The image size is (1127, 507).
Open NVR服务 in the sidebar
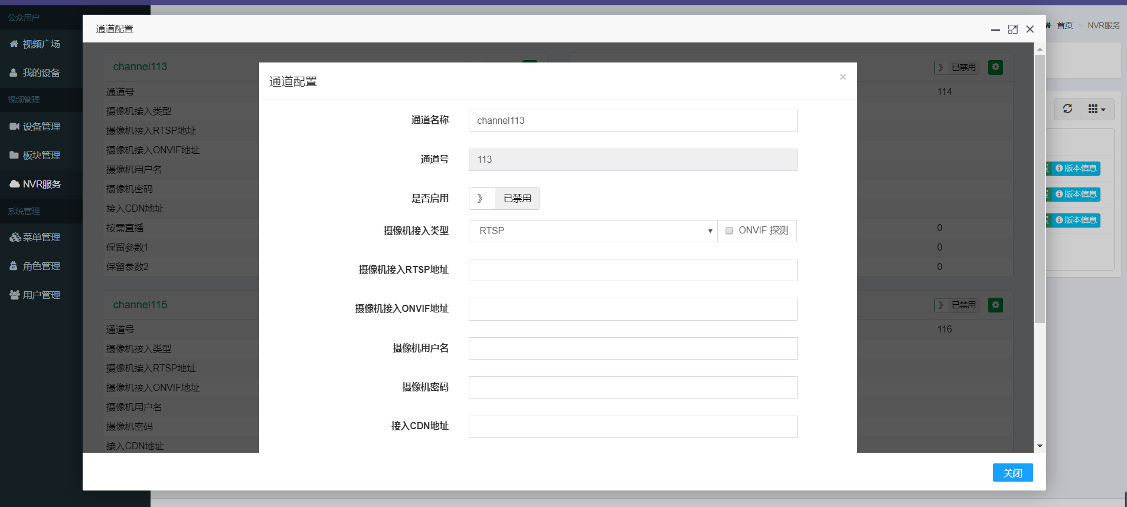click(x=41, y=185)
